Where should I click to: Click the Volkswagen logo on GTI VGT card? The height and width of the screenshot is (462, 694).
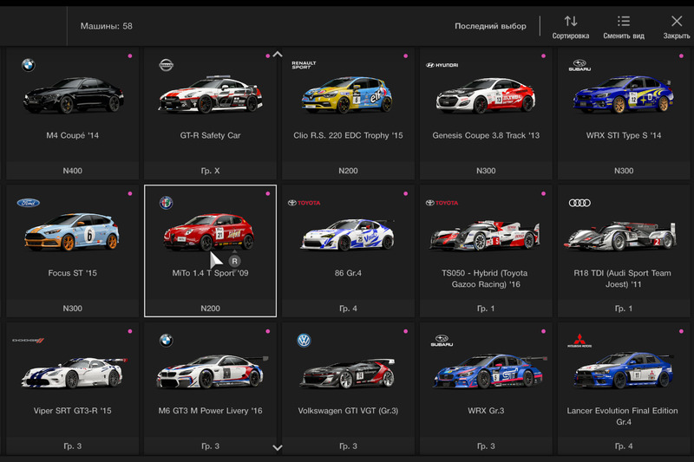pos(304,341)
